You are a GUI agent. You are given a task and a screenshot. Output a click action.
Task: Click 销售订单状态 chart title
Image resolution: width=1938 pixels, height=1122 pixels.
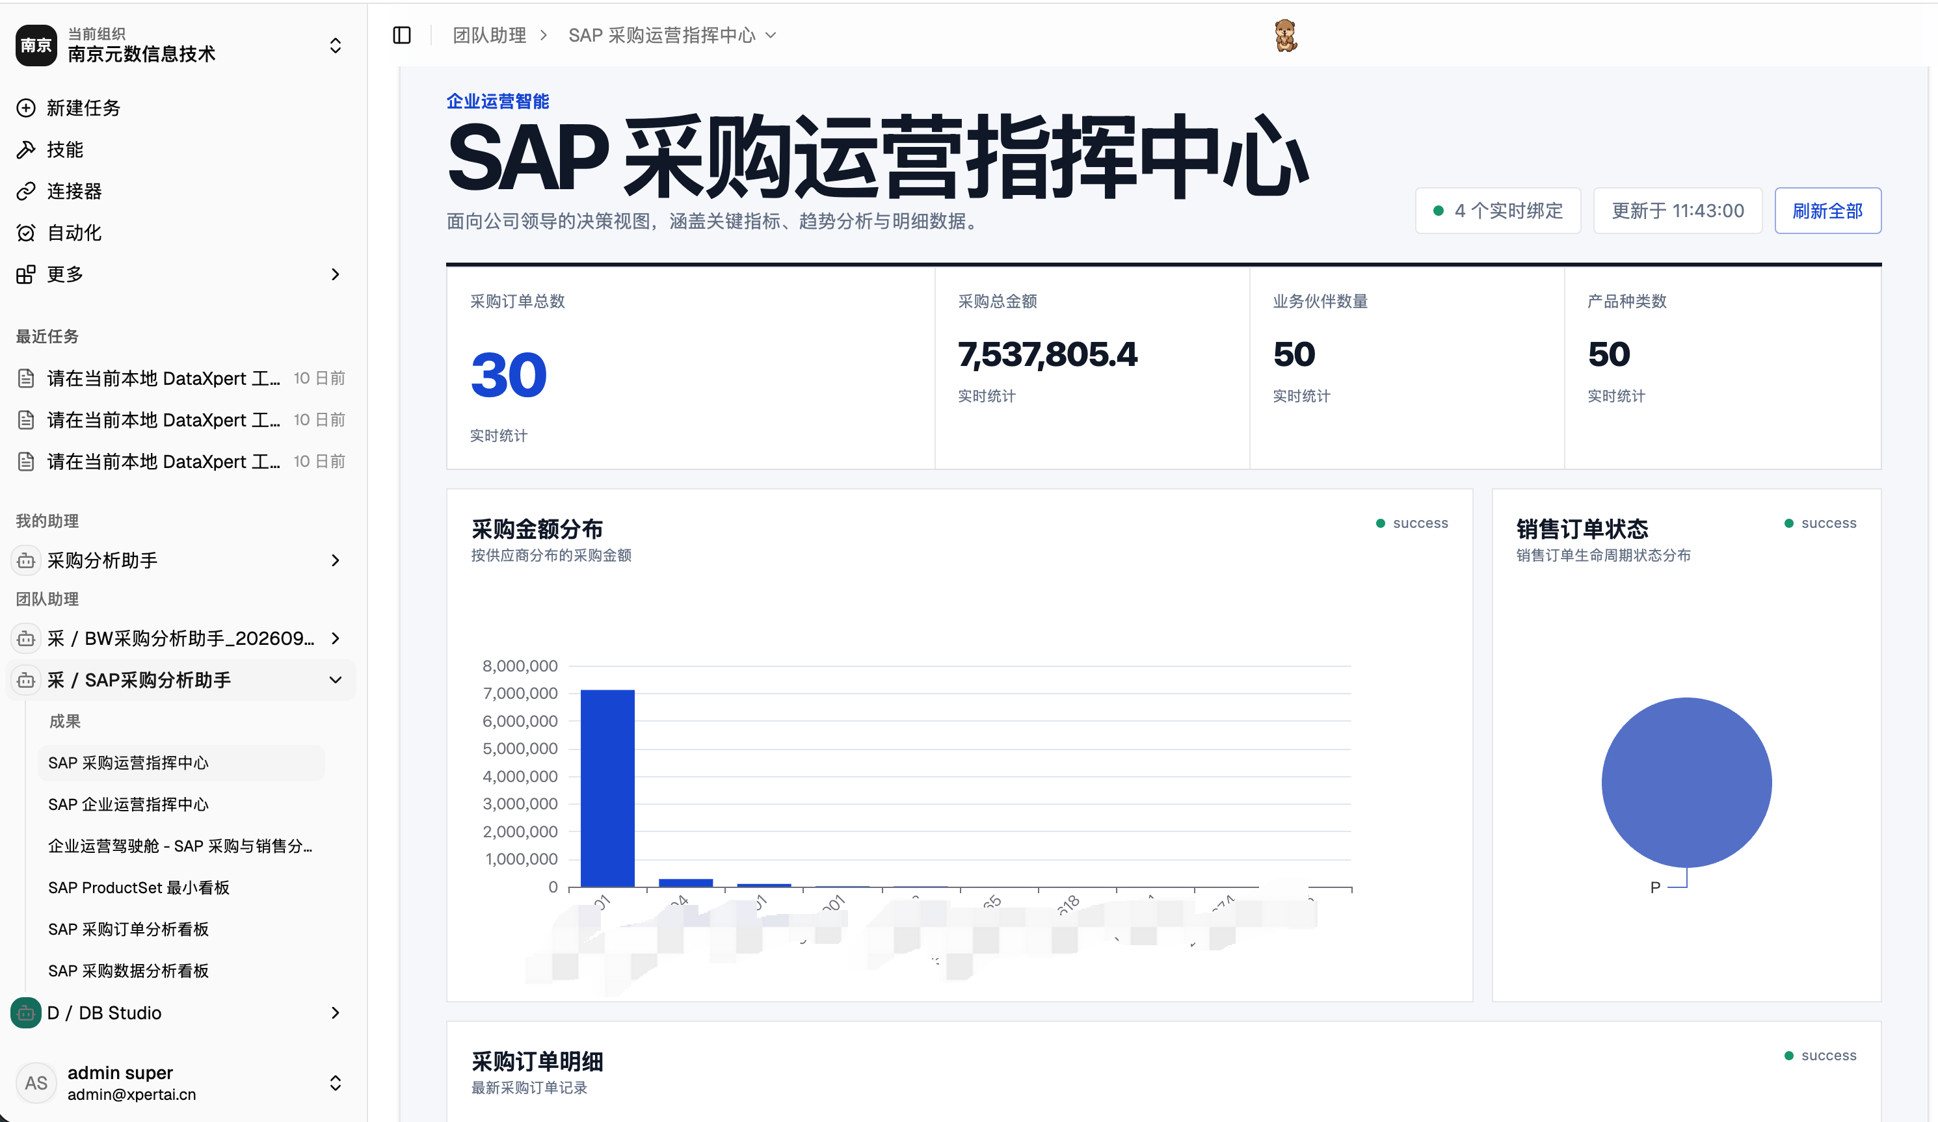click(1582, 528)
